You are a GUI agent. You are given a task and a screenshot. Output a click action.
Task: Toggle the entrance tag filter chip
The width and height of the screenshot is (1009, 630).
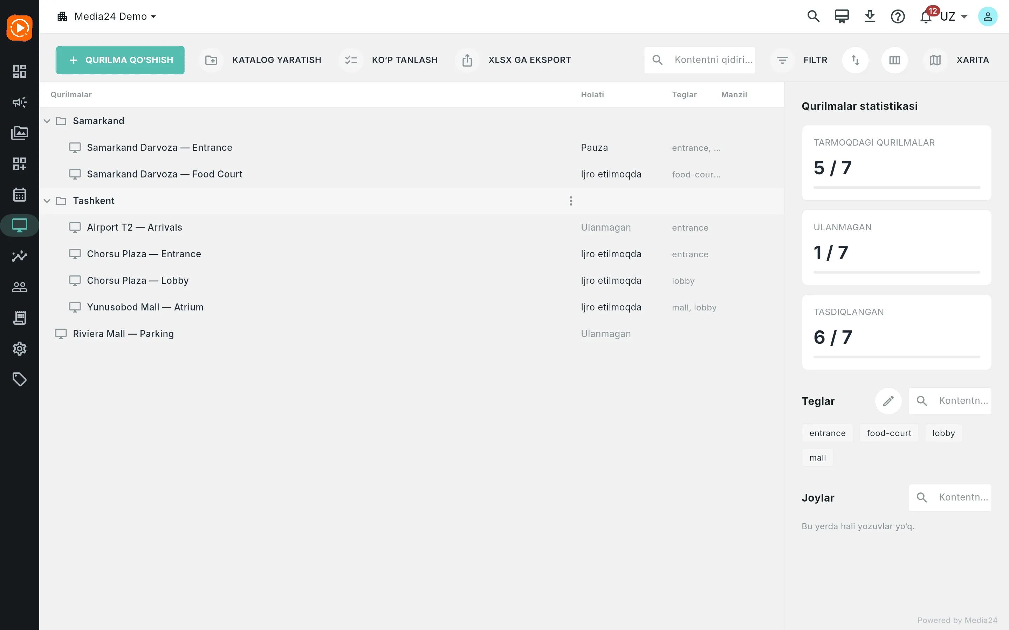[827, 433]
